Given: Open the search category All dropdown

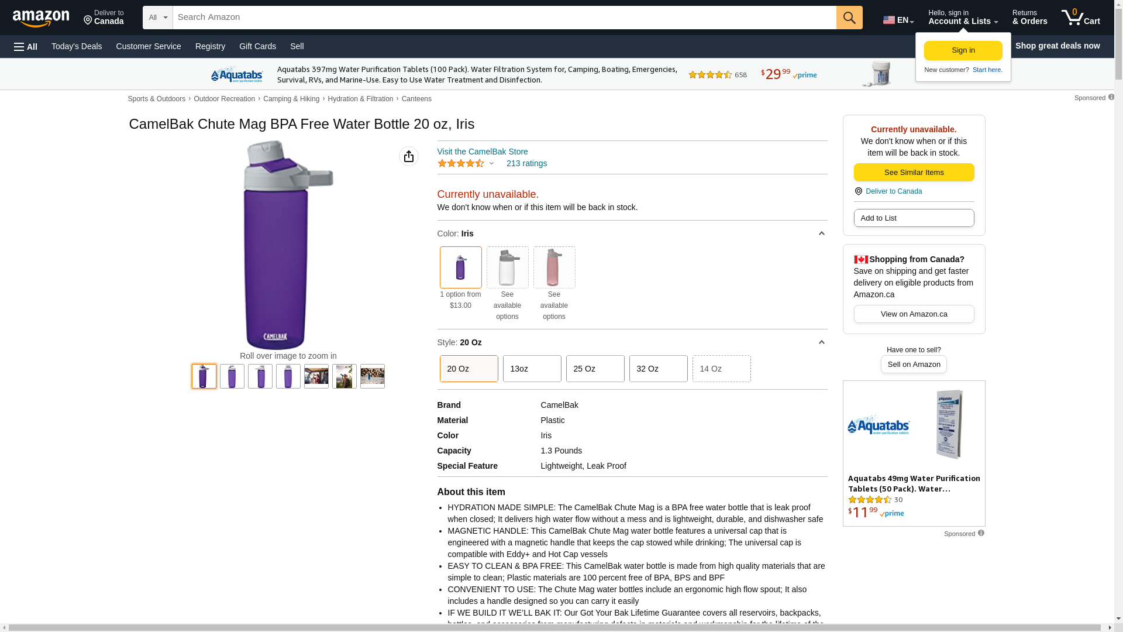Looking at the screenshot, I should coord(158,18).
